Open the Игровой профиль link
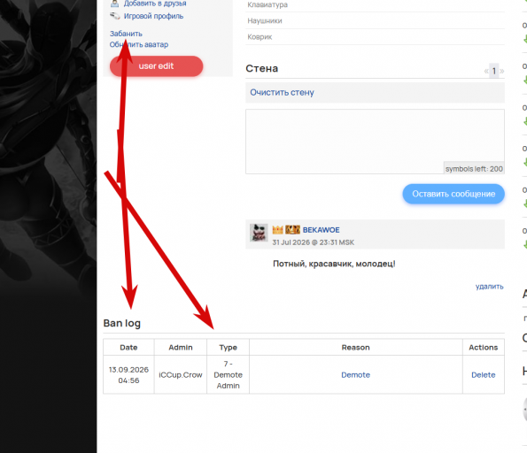 point(153,16)
